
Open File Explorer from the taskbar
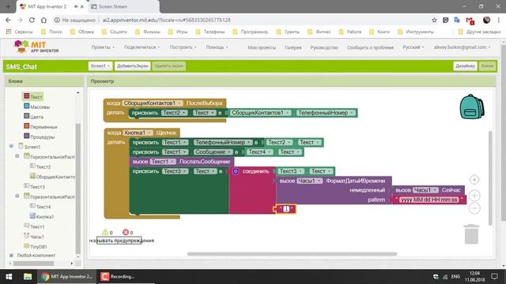click(x=28, y=276)
